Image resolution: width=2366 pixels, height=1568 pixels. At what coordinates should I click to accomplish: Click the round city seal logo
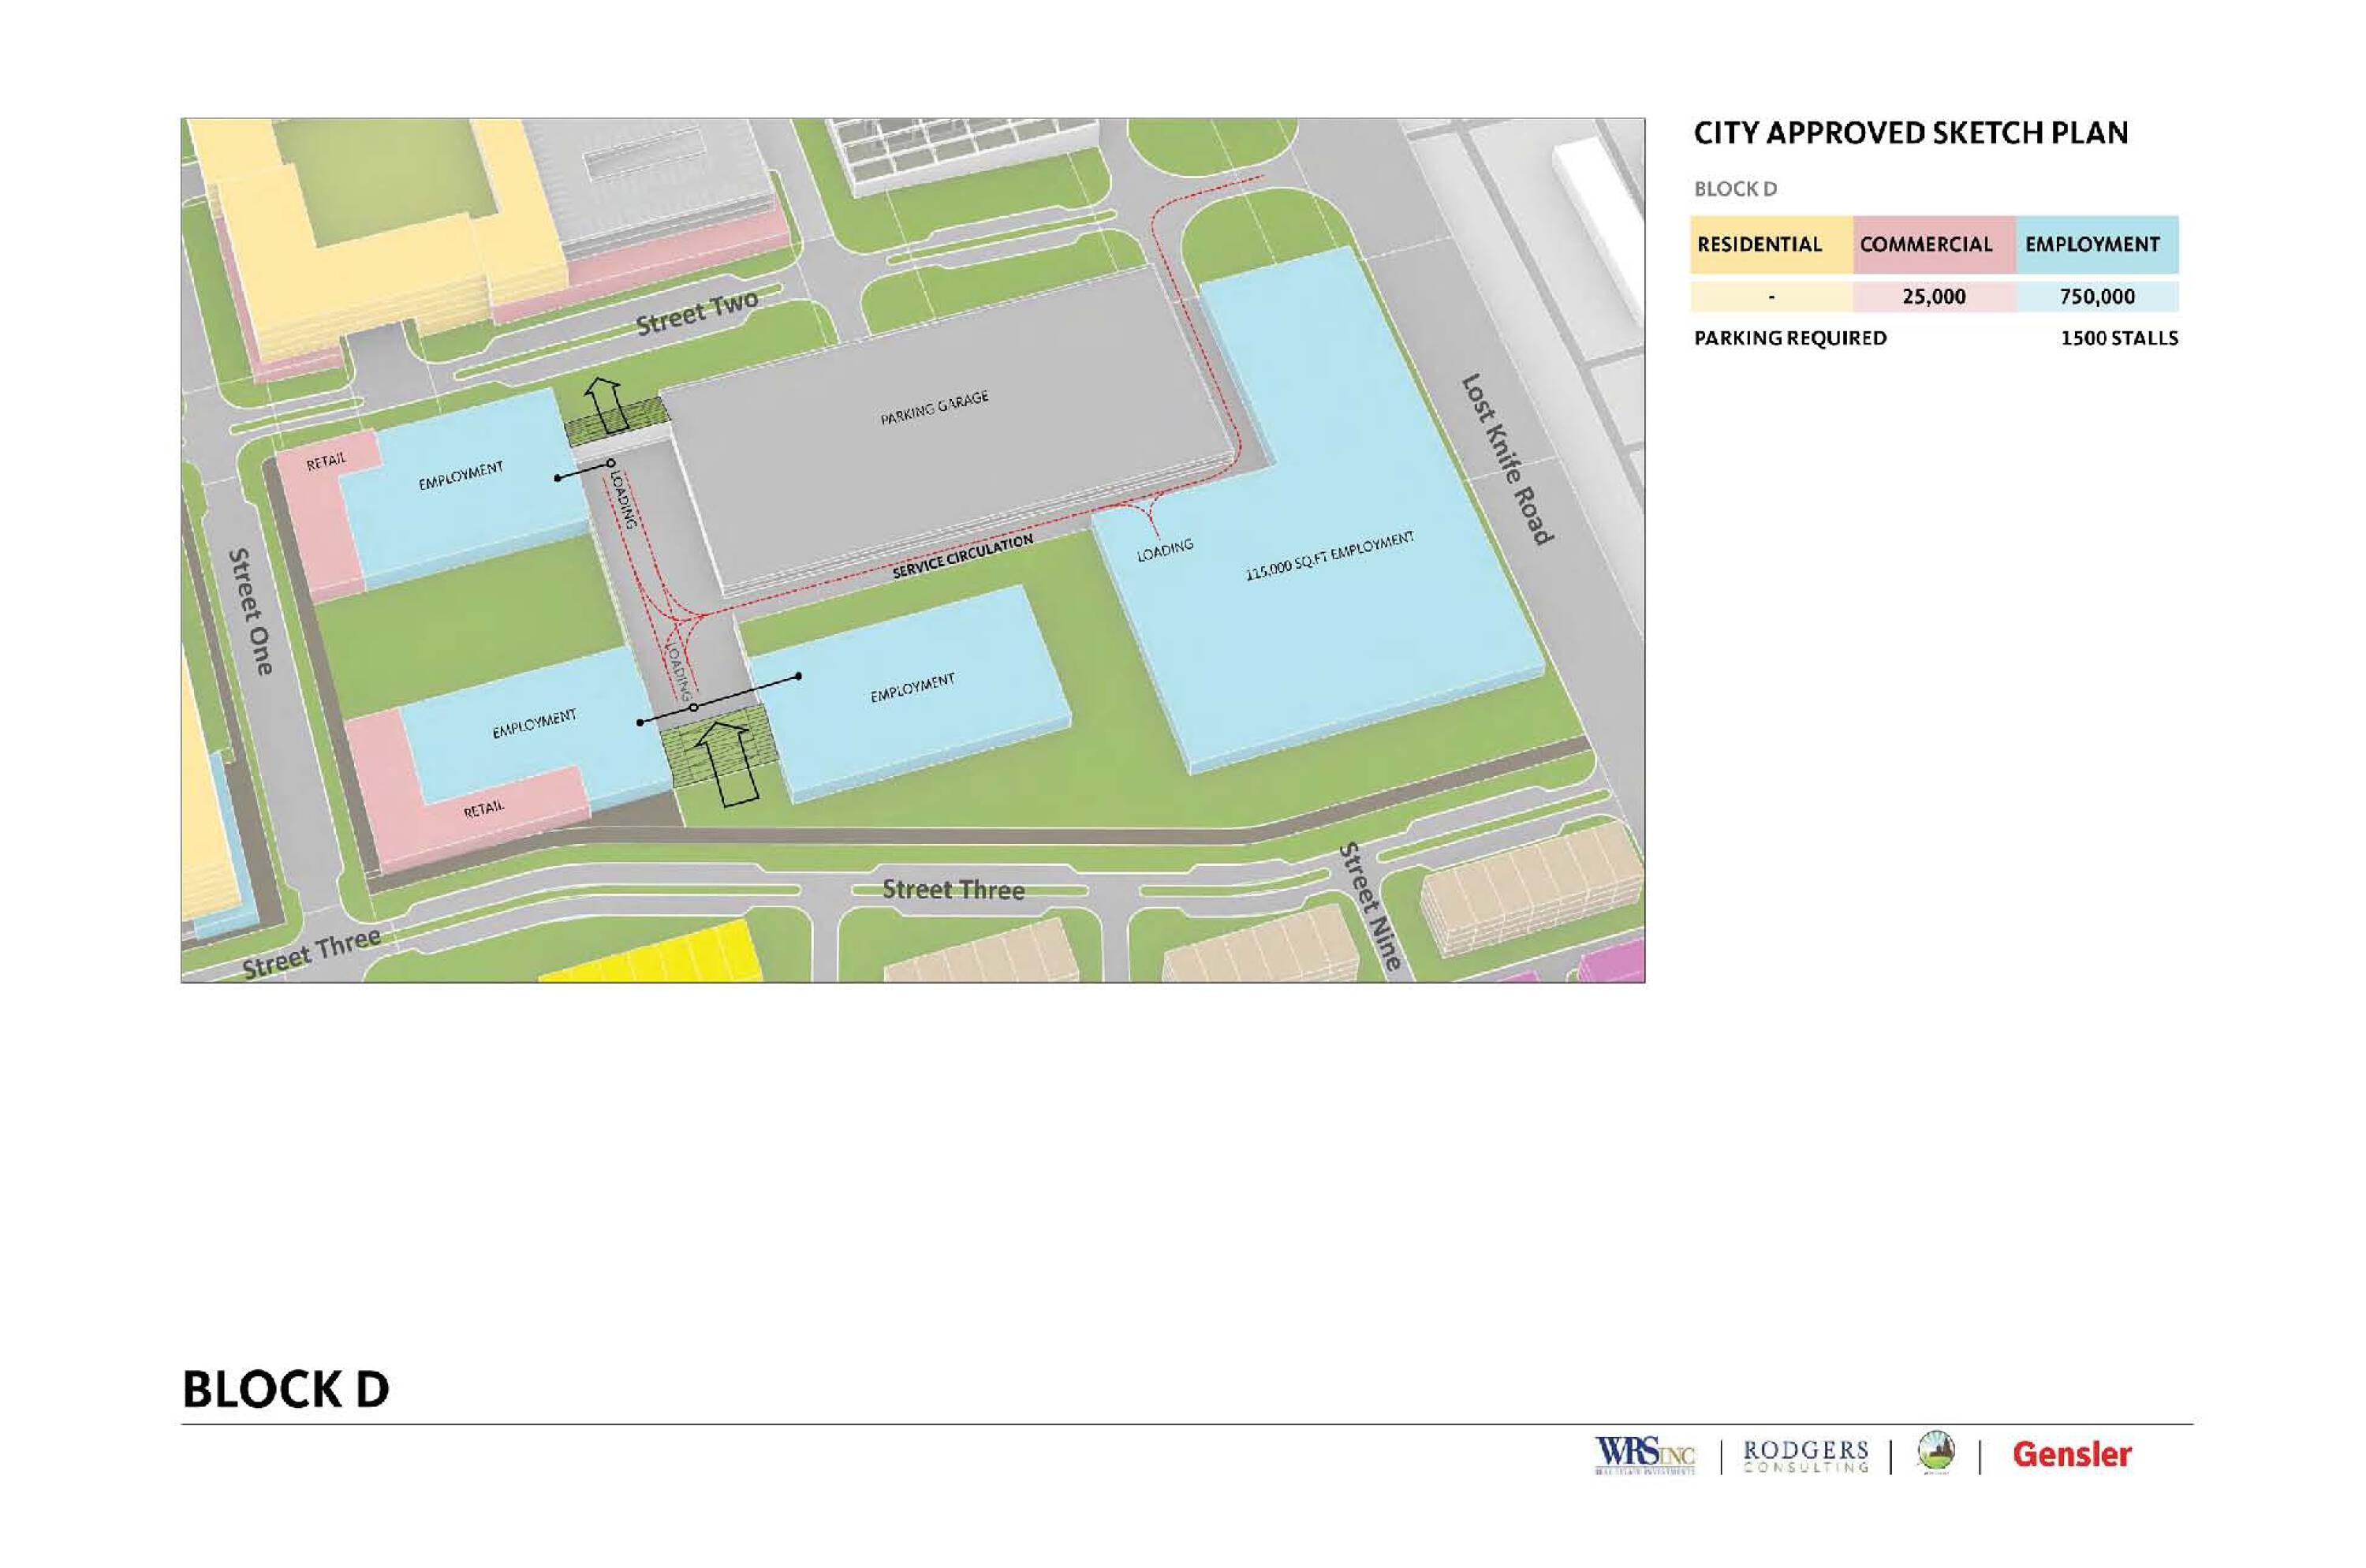tap(1936, 1452)
